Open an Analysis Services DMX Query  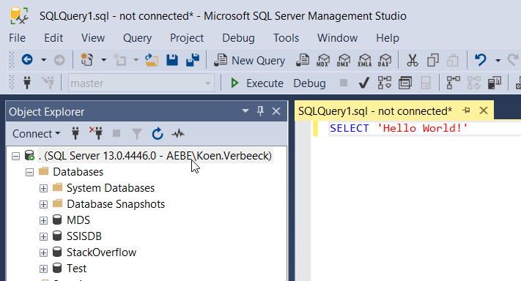point(344,60)
